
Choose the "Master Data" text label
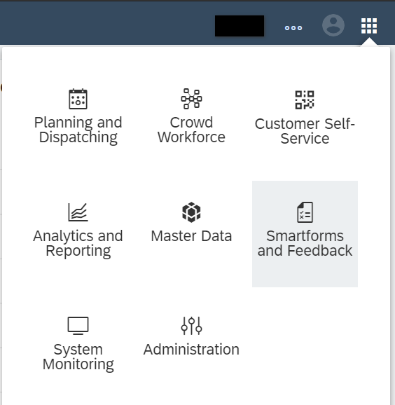coord(191,236)
